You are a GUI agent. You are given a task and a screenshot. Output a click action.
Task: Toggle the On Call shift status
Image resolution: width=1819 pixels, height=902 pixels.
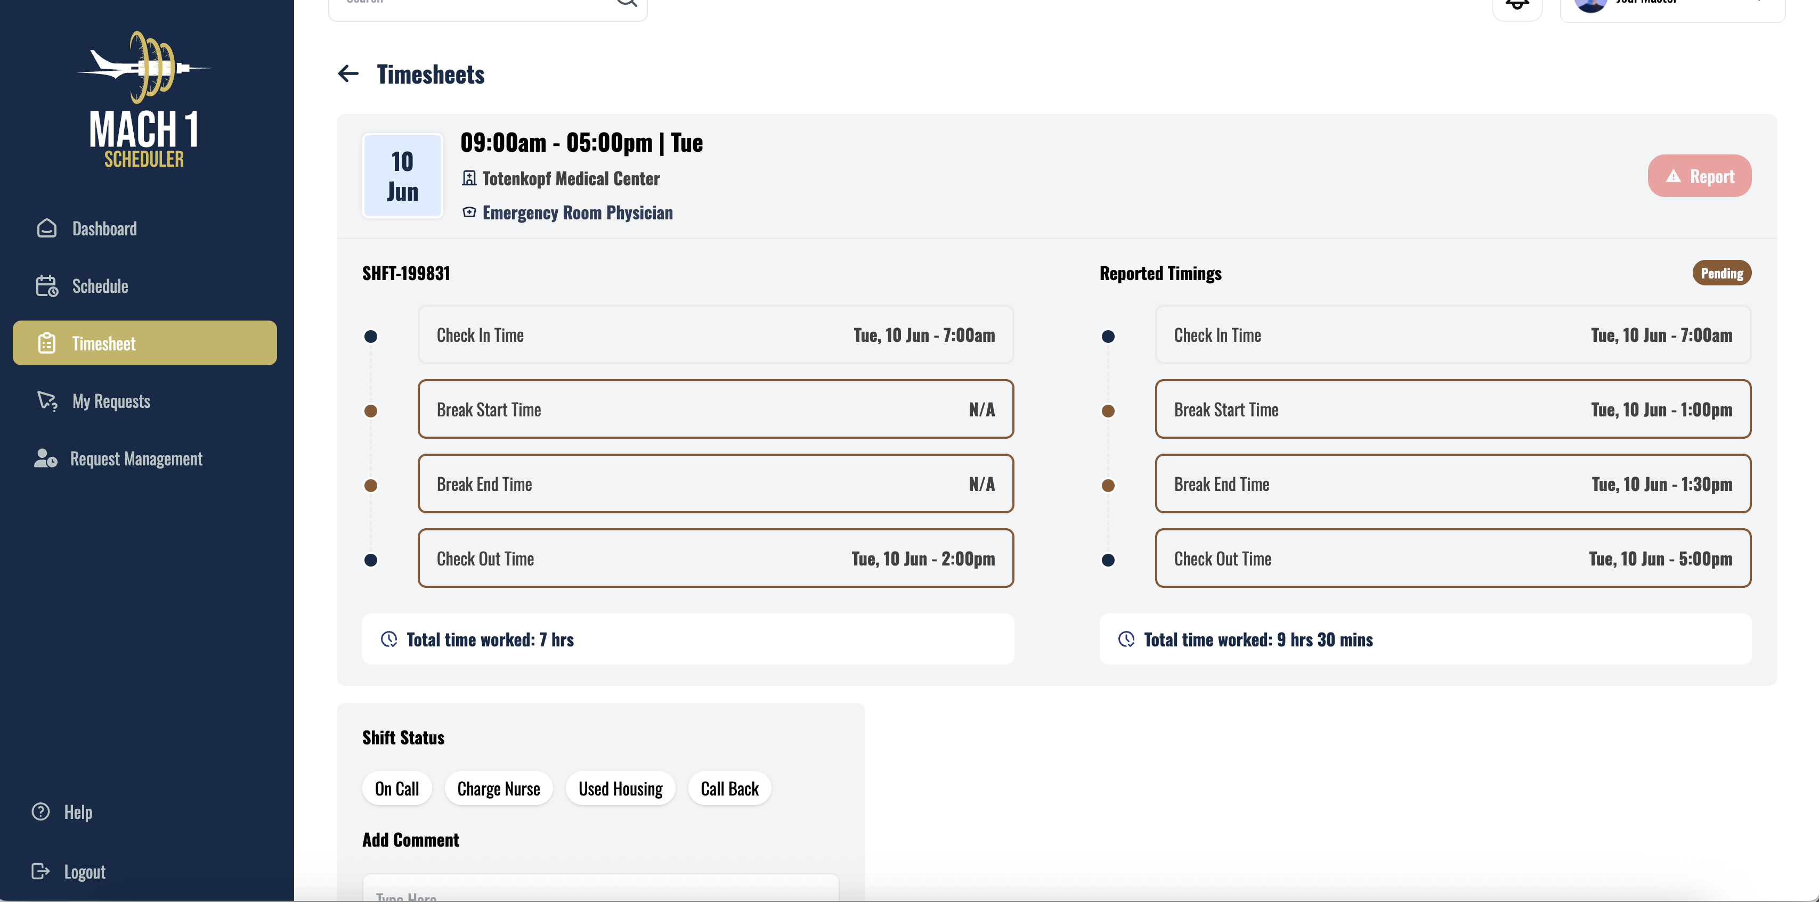click(397, 788)
